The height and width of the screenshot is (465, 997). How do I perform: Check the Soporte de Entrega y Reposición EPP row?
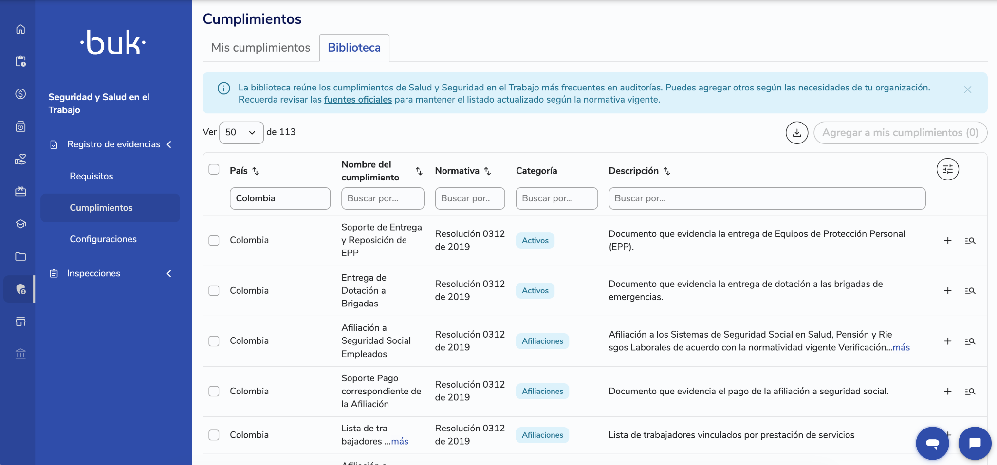(214, 240)
